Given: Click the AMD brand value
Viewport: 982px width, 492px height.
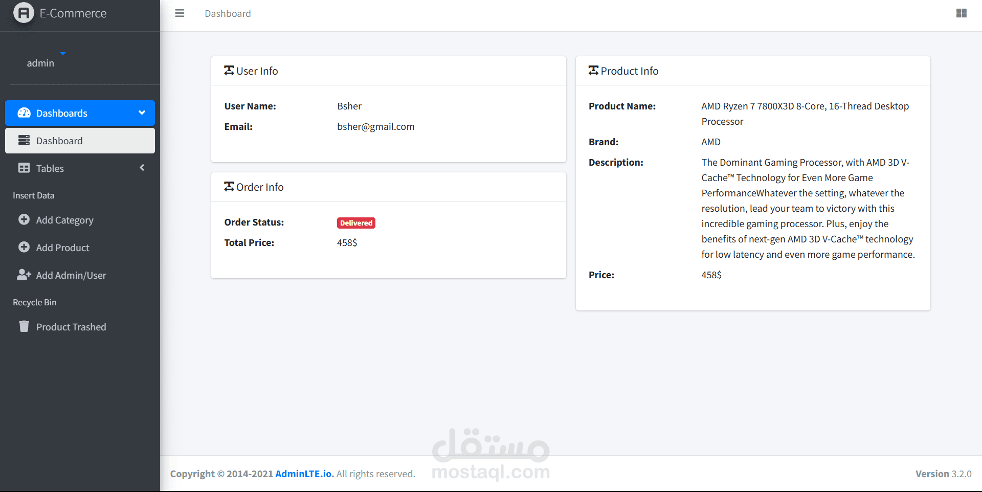Looking at the screenshot, I should tap(711, 142).
